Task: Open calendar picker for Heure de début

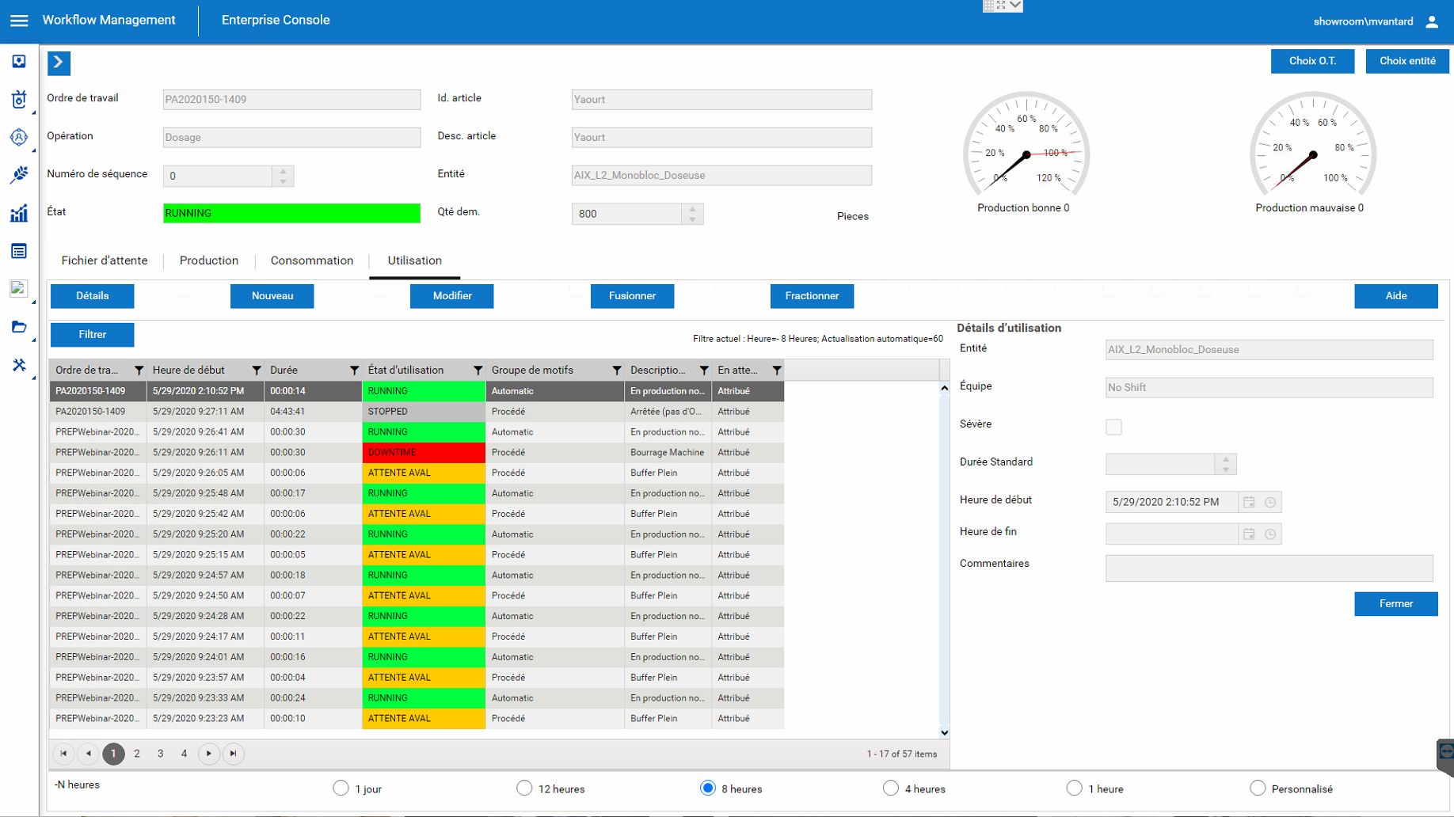Action: (1249, 502)
